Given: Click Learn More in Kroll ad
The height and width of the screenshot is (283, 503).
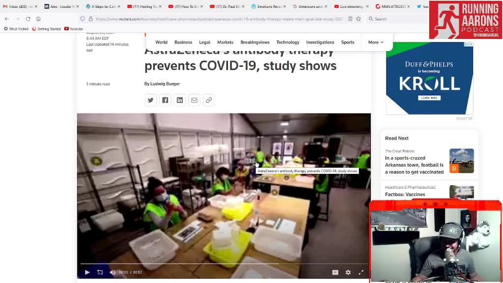Looking at the screenshot, I should tap(429, 98).
